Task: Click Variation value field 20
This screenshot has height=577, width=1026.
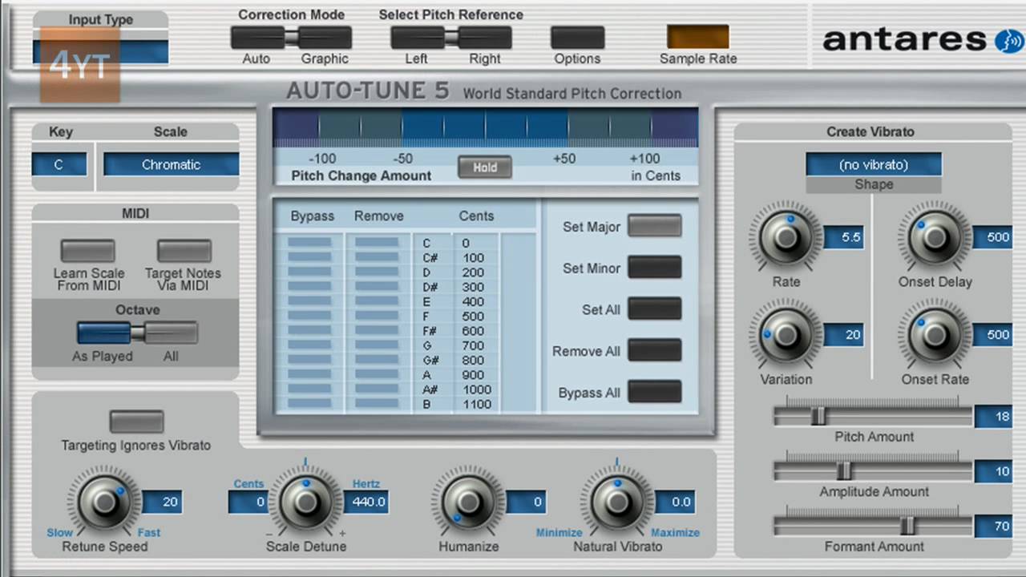Action: pos(844,335)
